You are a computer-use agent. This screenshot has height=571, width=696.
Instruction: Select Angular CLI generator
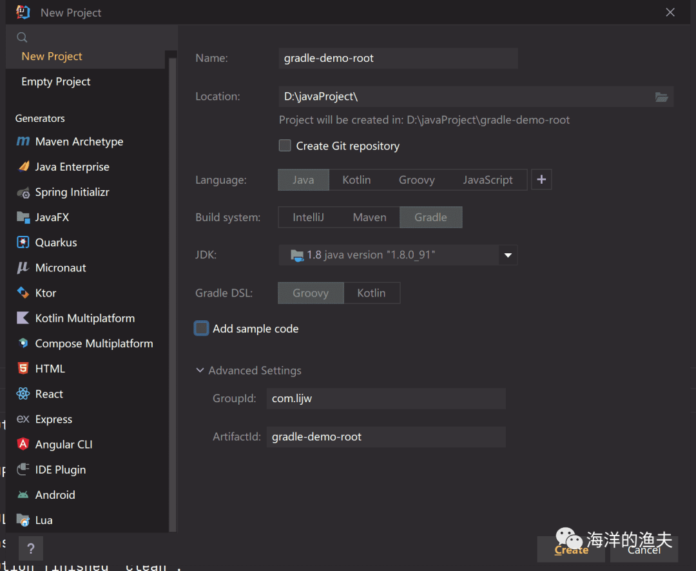[x=88, y=445]
